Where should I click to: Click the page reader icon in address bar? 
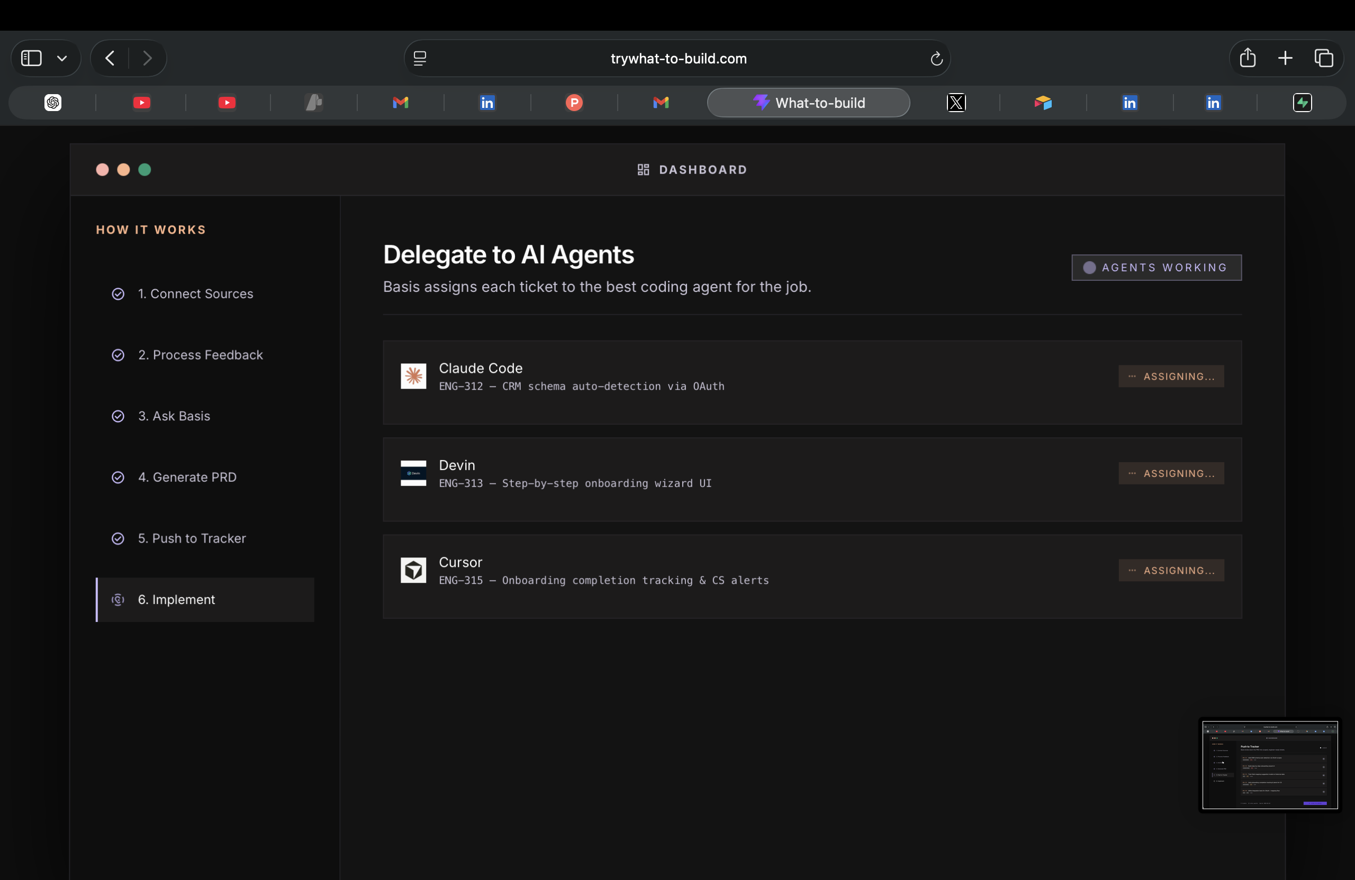pos(420,59)
